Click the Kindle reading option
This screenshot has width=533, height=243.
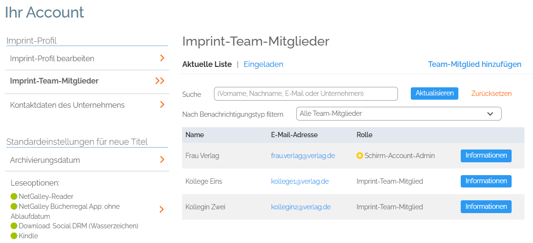[x=29, y=235]
